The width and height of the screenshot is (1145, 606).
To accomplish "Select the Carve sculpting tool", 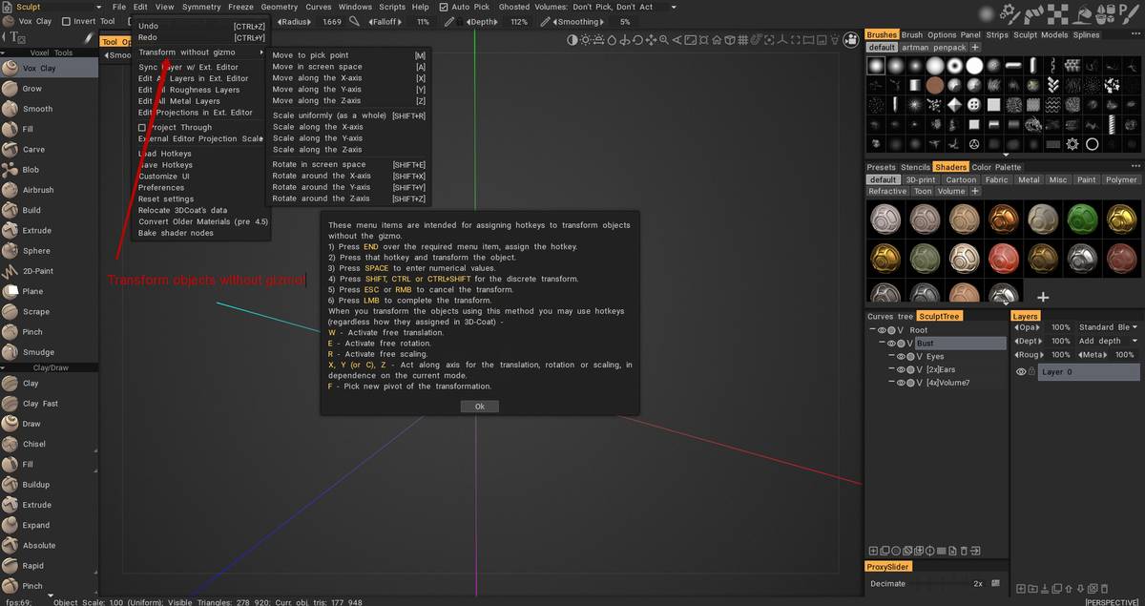I will [x=33, y=149].
